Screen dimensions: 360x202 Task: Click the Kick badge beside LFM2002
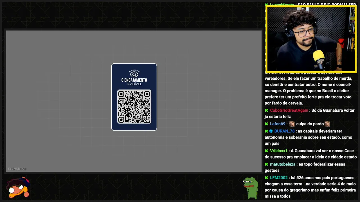click(266, 178)
